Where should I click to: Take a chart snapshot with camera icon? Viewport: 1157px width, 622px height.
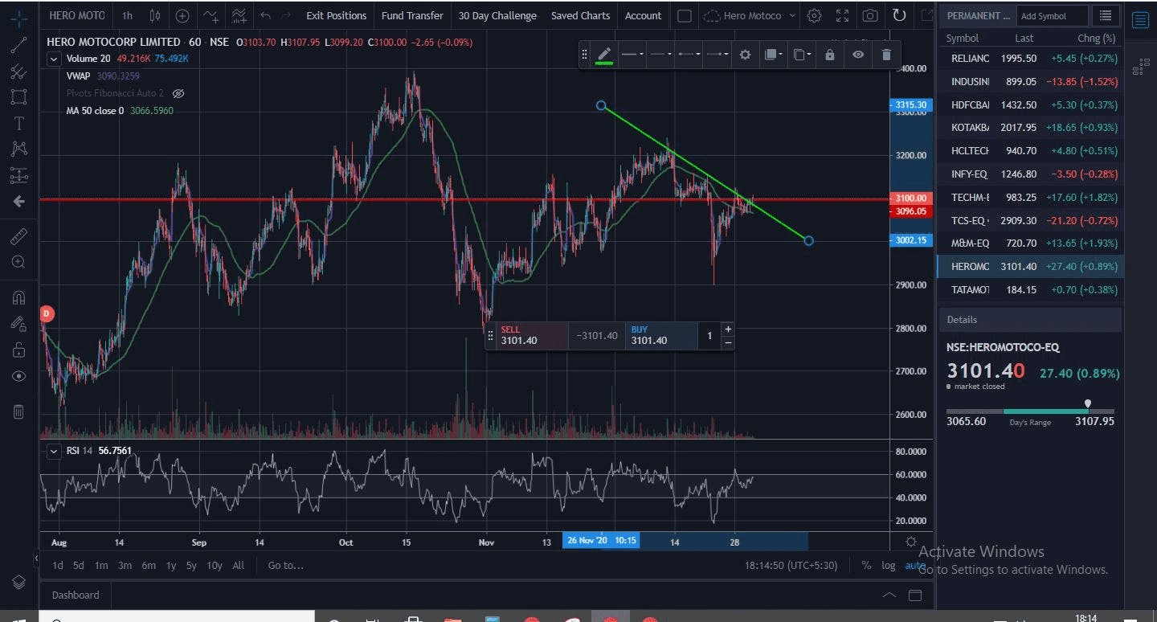(870, 15)
